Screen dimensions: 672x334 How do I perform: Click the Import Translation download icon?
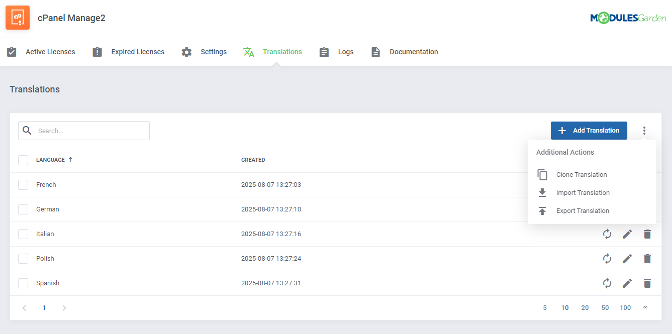[542, 192]
